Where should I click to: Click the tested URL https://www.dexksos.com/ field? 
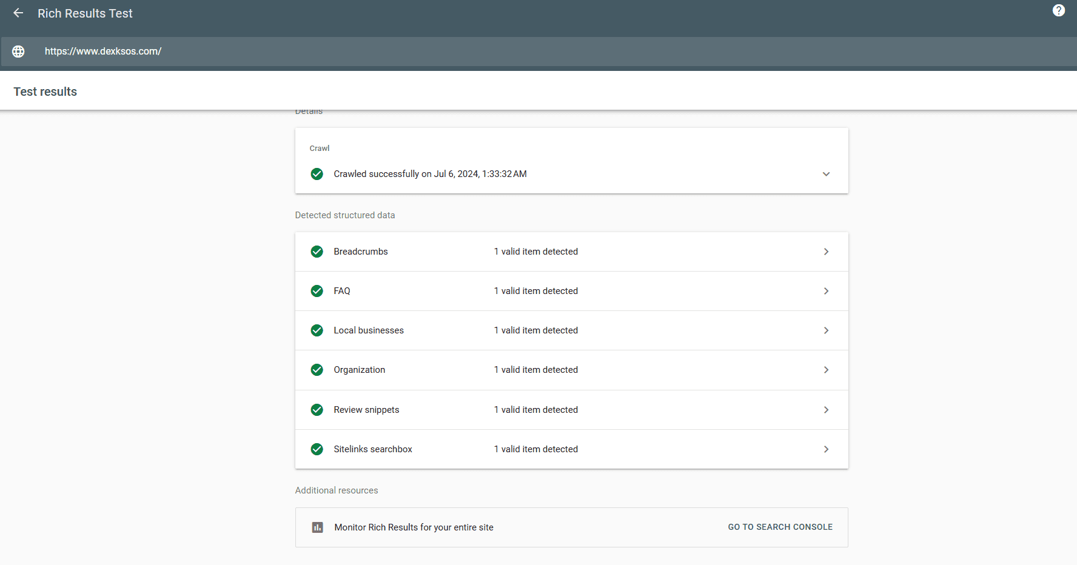coord(538,52)
